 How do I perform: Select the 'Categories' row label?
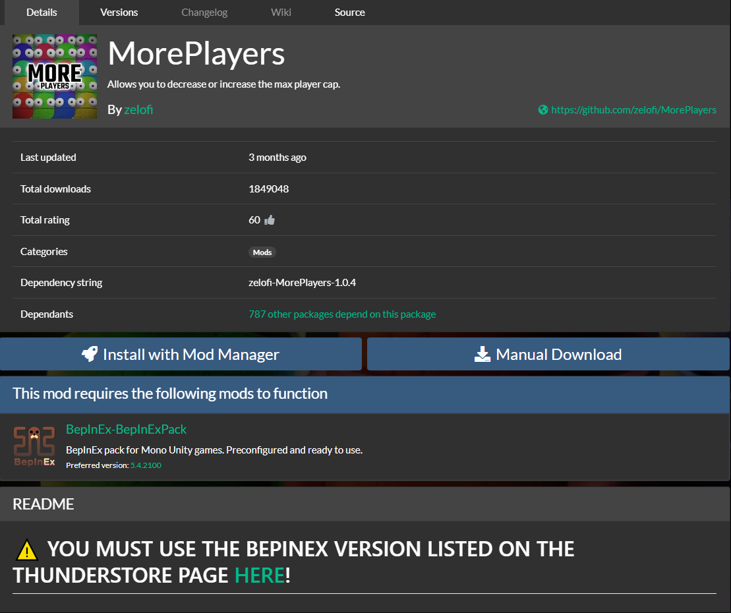point(44,252)
